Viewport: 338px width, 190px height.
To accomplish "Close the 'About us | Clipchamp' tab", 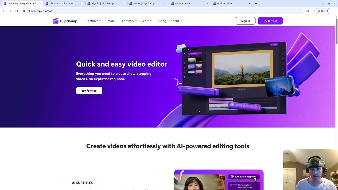I will [x=82, y=3].
